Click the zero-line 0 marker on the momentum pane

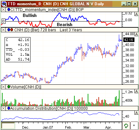pyautogui.click(x=4, y=21)
